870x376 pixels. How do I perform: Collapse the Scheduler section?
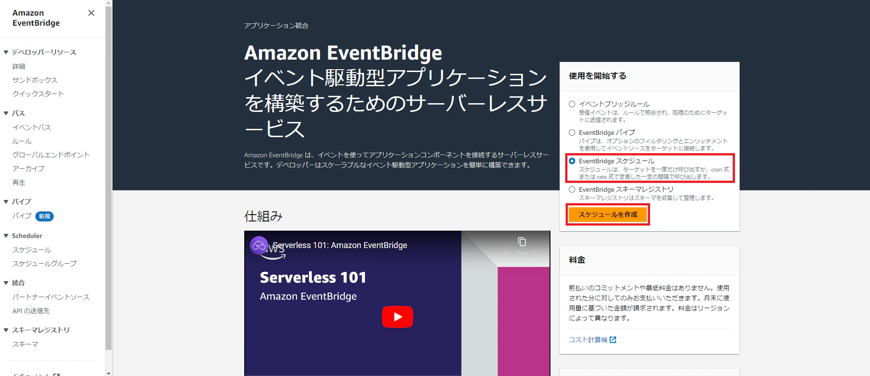(x=6, y=236)
